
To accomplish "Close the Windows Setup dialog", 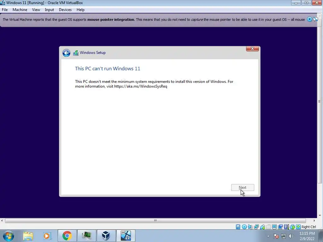I will tap(252, 49).
